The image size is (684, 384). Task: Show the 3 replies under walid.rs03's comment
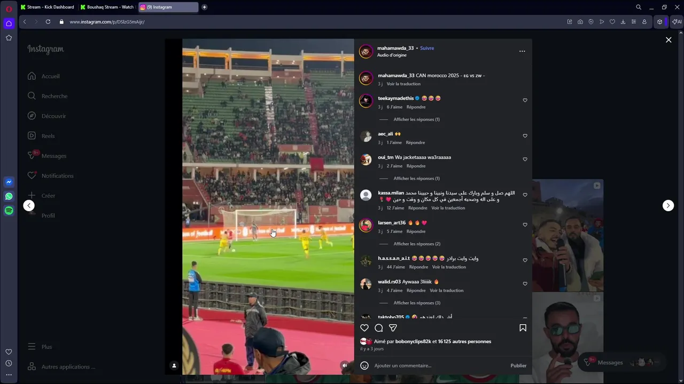(417, 303)
